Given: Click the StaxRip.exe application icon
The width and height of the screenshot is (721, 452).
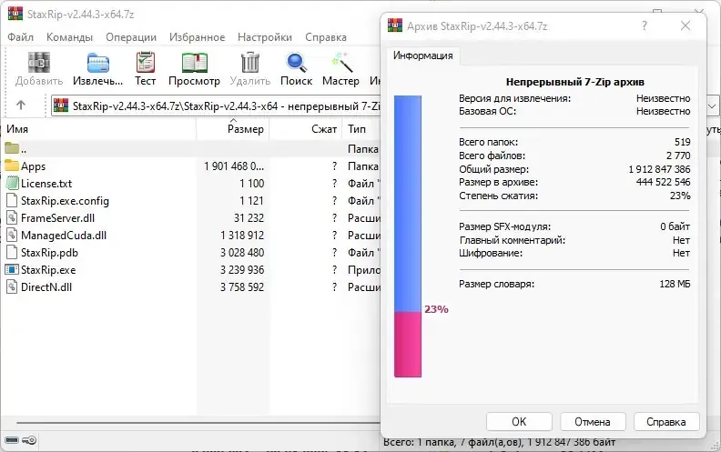Looking at the screenshot, I should (x=12, y=269).
